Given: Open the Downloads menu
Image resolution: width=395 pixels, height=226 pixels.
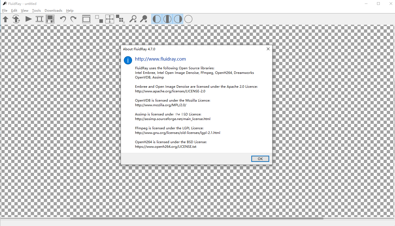Looking at the screenshot, I should (x=53, y=11).
